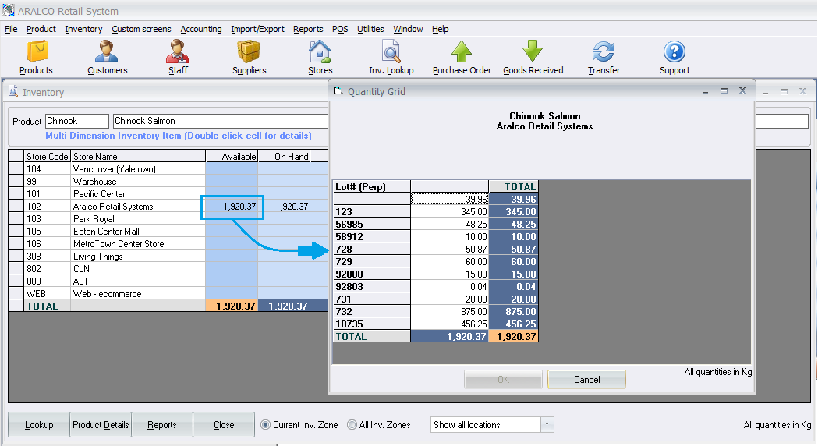Image resolution: width=818 pixels, height=446 pixels.
Task: Open the Suppliers toolbar icon
Action: tap(249, 58)
